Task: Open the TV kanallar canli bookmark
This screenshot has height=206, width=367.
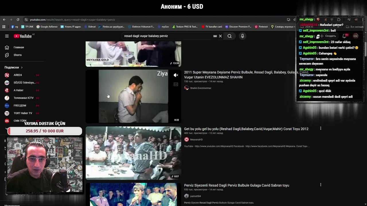Action: pos(212,27)
